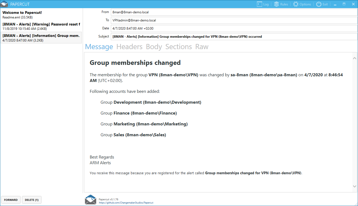Click the message scrollbar up arrow
Image resolution: width=358 pixels, height=206 pixels.
[x=354, y=58]
